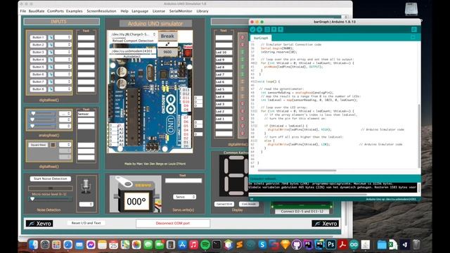Viewport: 450px width, 253px height.
Task: Click Connect D2-5 and D11-12
Action: click(302, 212)
